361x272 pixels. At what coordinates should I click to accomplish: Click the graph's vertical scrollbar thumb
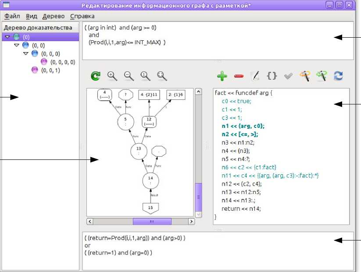[x=198, y=197]
